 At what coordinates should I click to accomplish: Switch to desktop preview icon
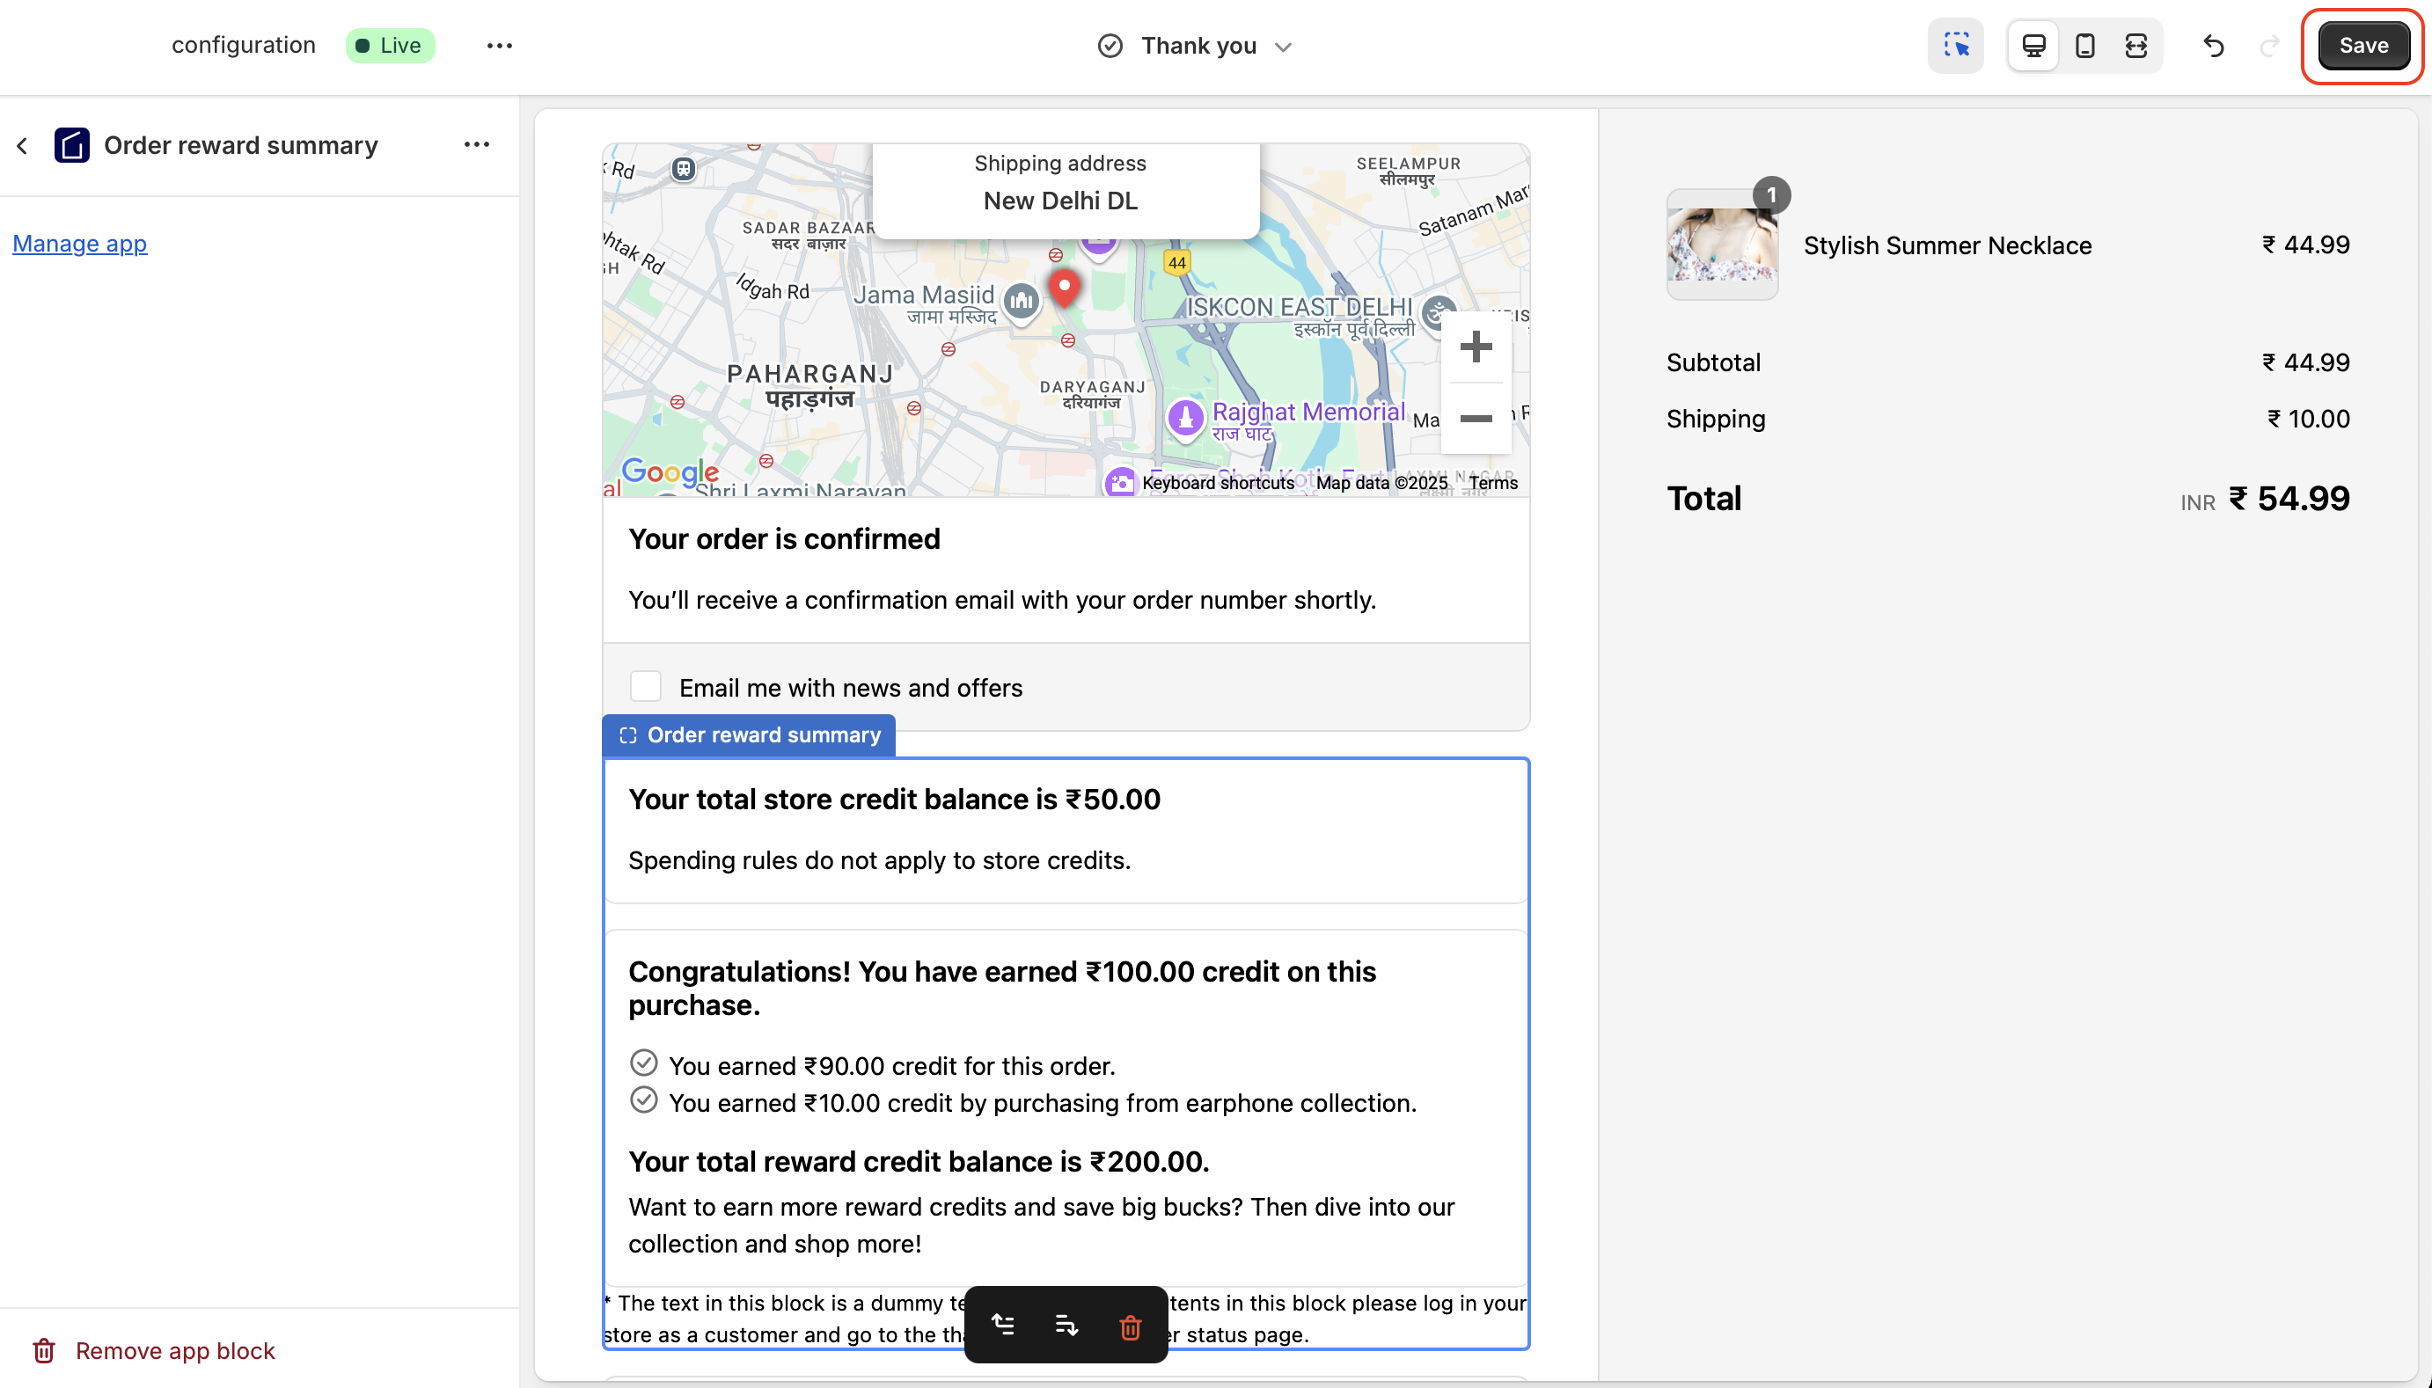[2033, 46]
